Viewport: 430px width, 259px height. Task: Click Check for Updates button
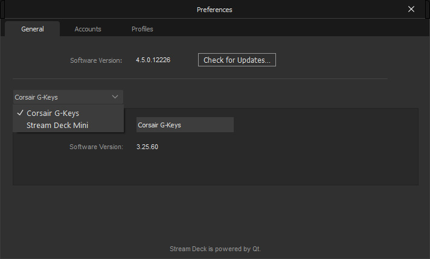pos(237,60)
